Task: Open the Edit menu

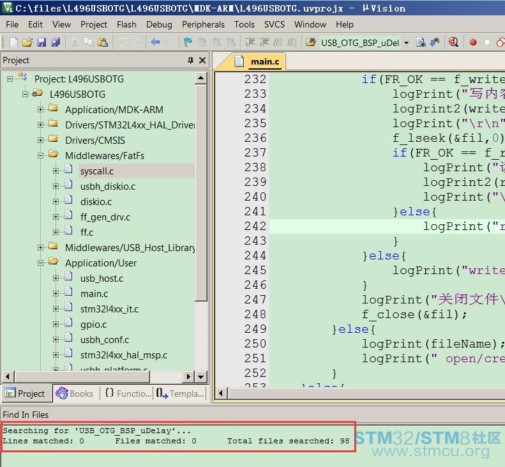Action: point(35,24)
